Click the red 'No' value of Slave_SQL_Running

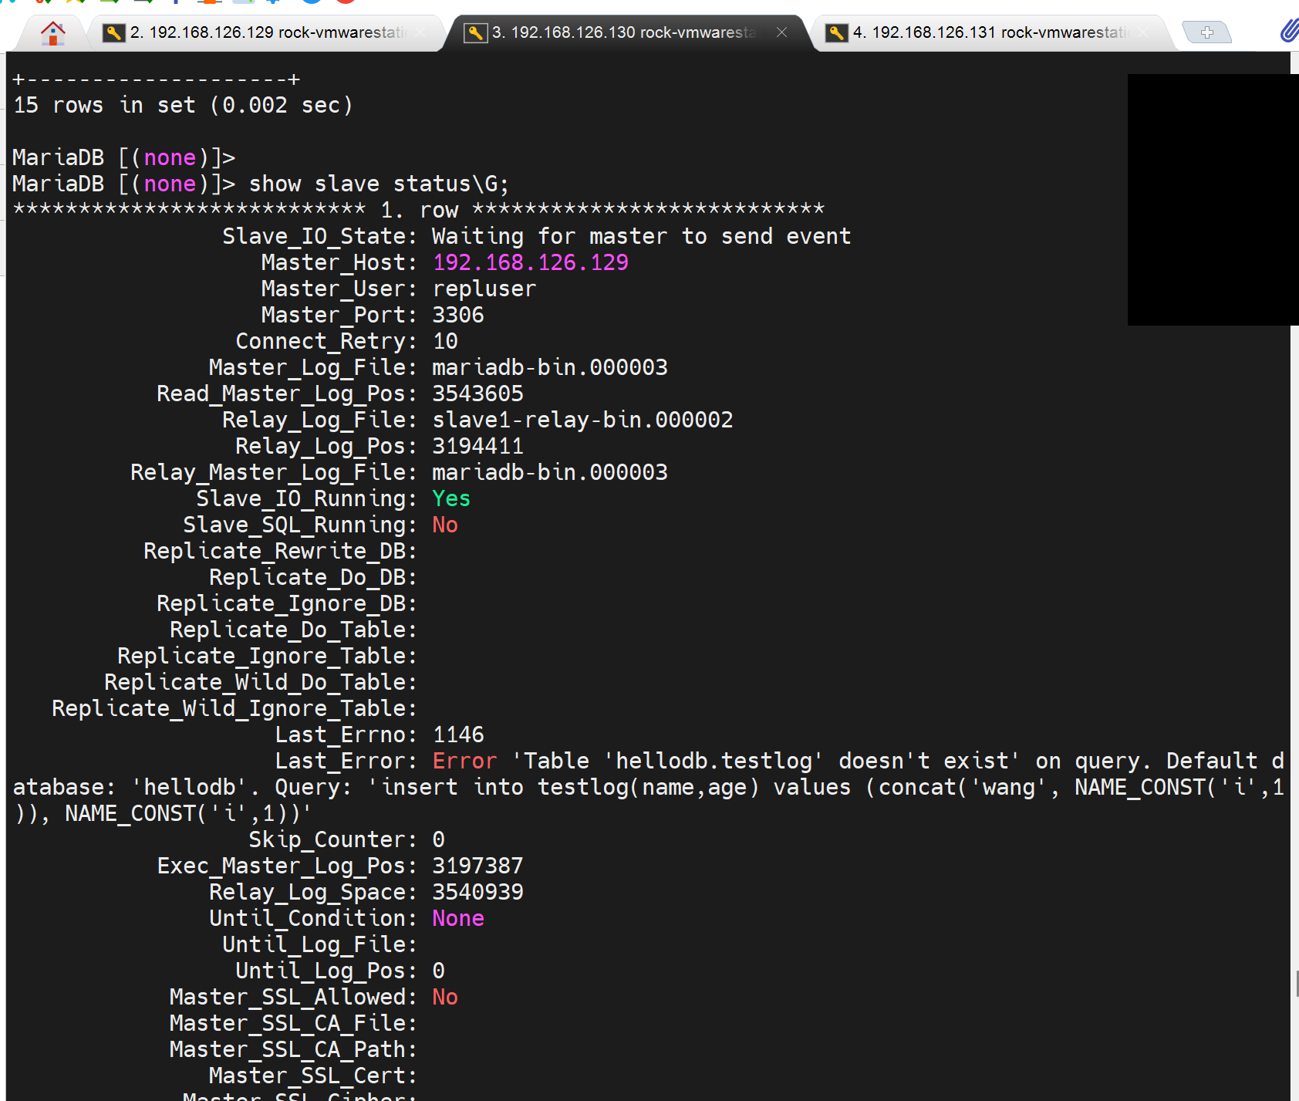[x=445, y=525]
